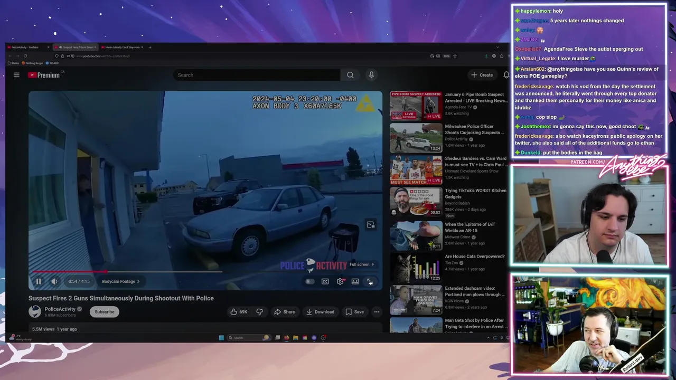
Task: Open the TO ADD bookmark
Action: point(52,63)
